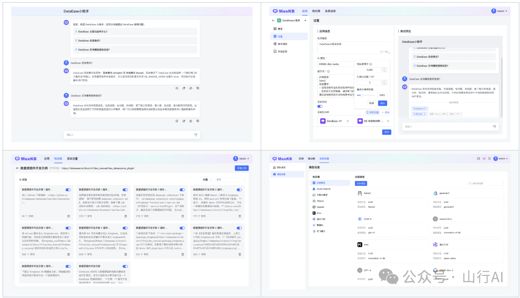This screenshot has width=520, height=298.
Task: Open the ERNIE-Bot-turbo AI model dropdown
Action: pos(336,64)
